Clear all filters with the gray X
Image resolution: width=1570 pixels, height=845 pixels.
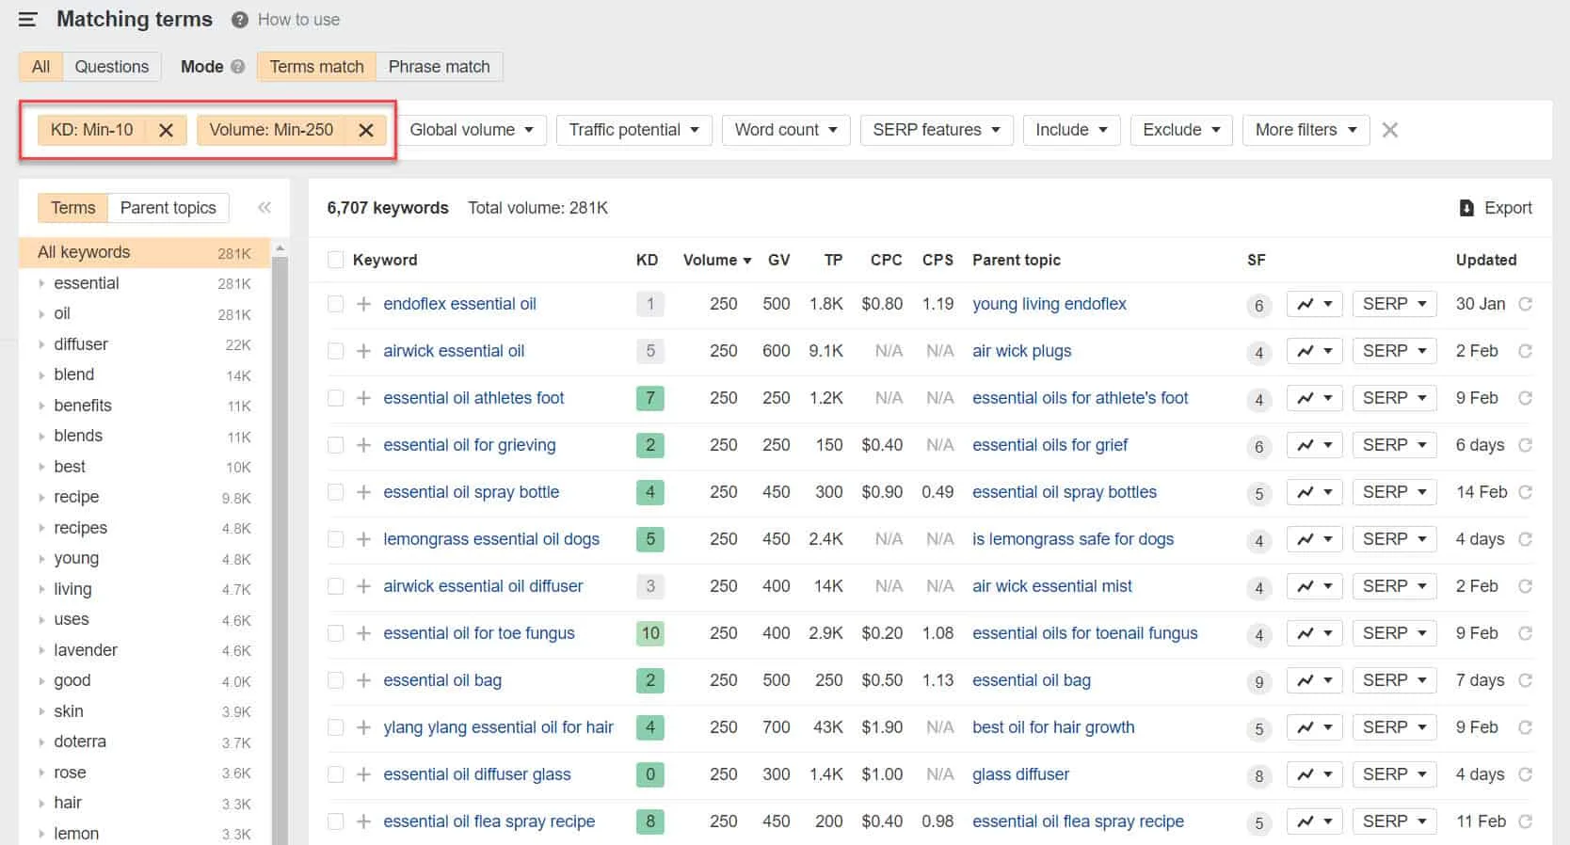1389,130
